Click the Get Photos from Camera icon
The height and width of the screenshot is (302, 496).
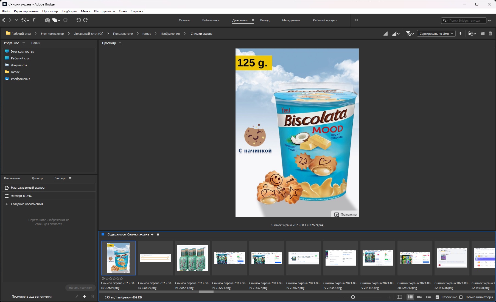(47, 20)
